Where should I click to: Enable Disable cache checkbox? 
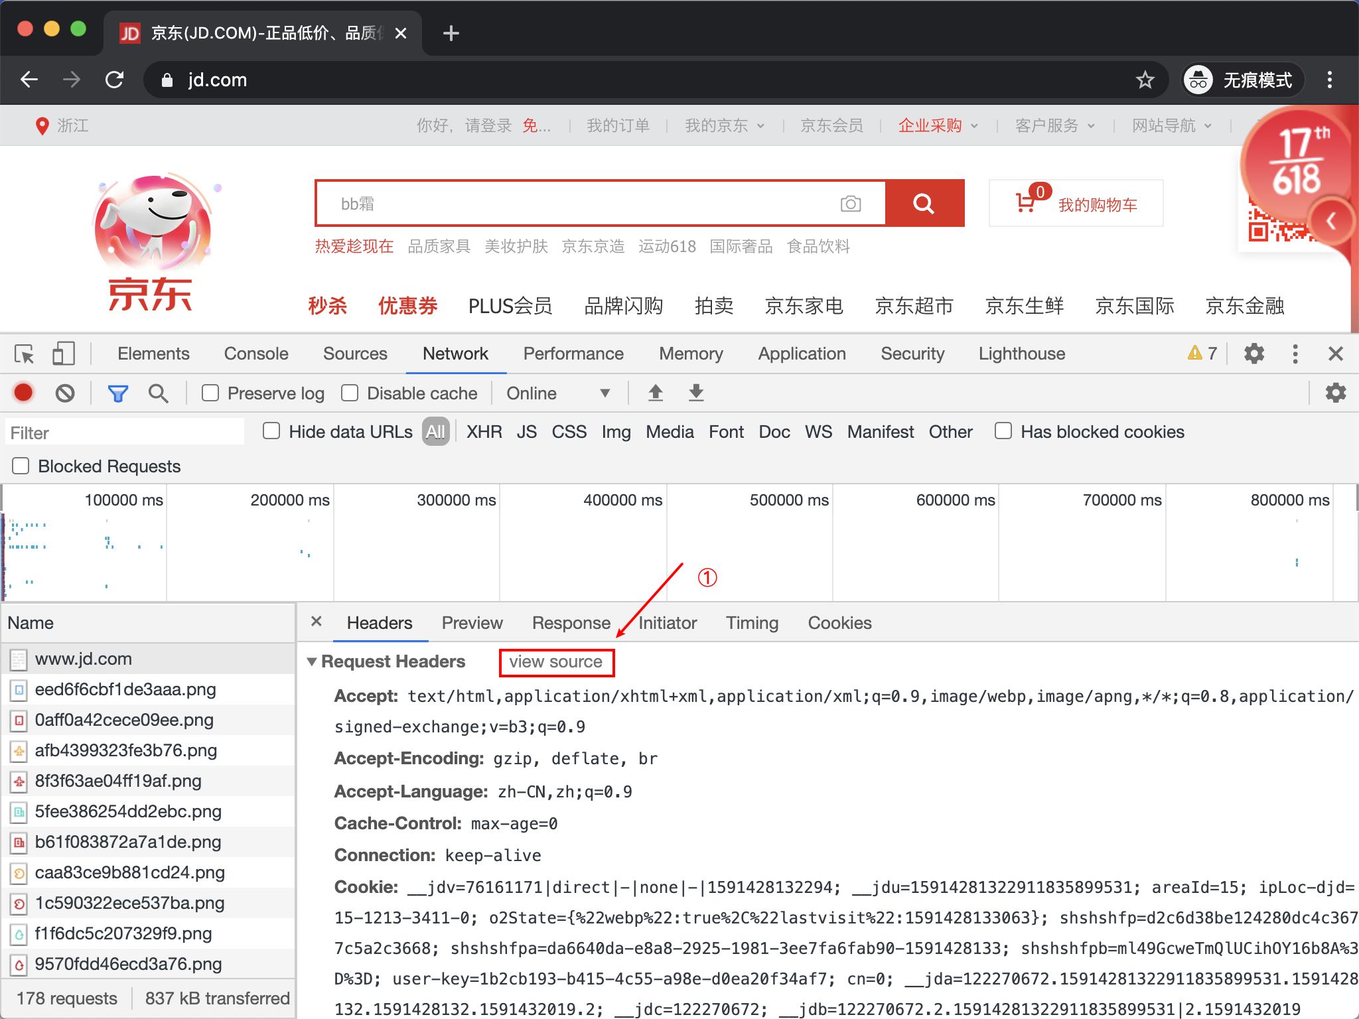tap(348, 394)
